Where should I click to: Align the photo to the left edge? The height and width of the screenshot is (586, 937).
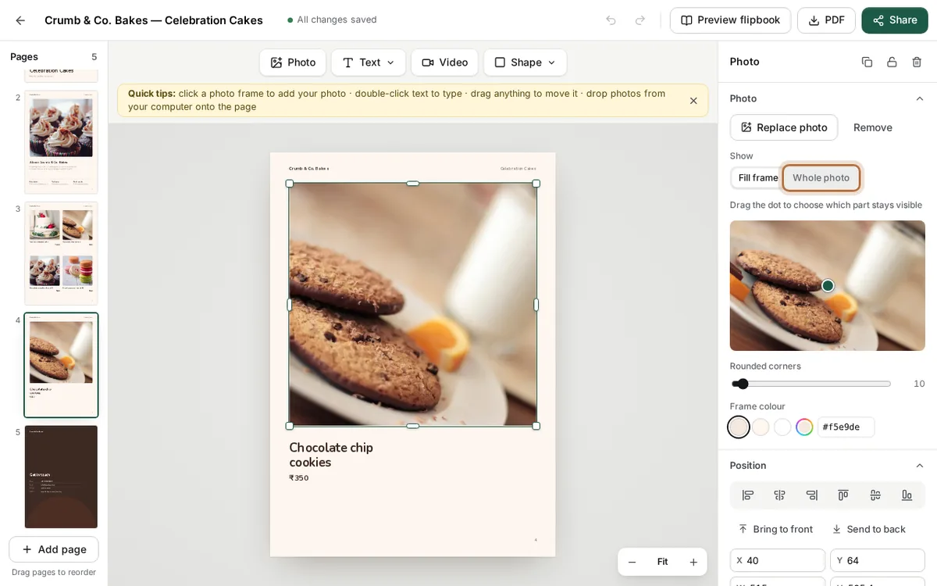(x=747, y=495)
